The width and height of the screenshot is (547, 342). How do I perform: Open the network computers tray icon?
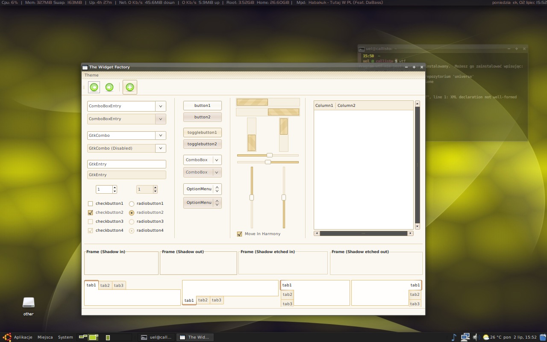click(465, 337)
